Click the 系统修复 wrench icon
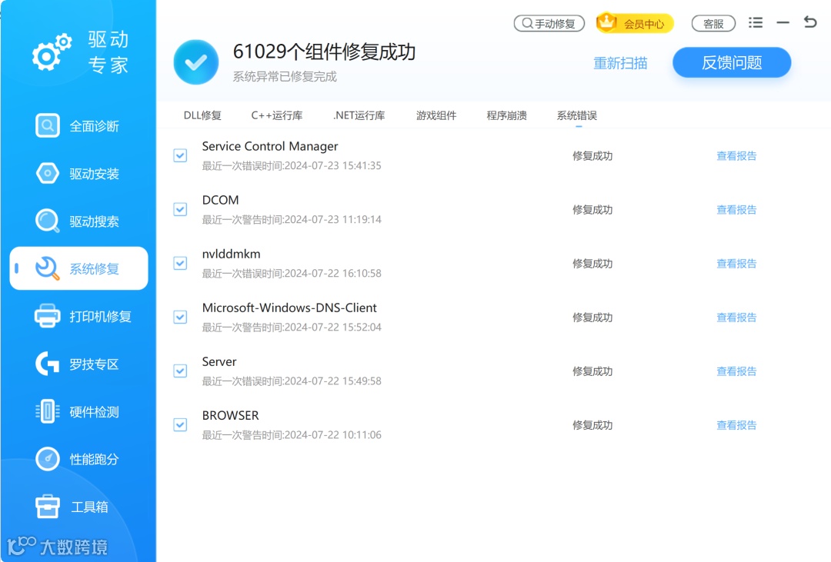The image size is (831, 562). point(47,268)
